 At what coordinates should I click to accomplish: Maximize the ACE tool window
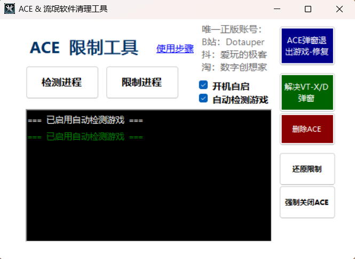308,9
